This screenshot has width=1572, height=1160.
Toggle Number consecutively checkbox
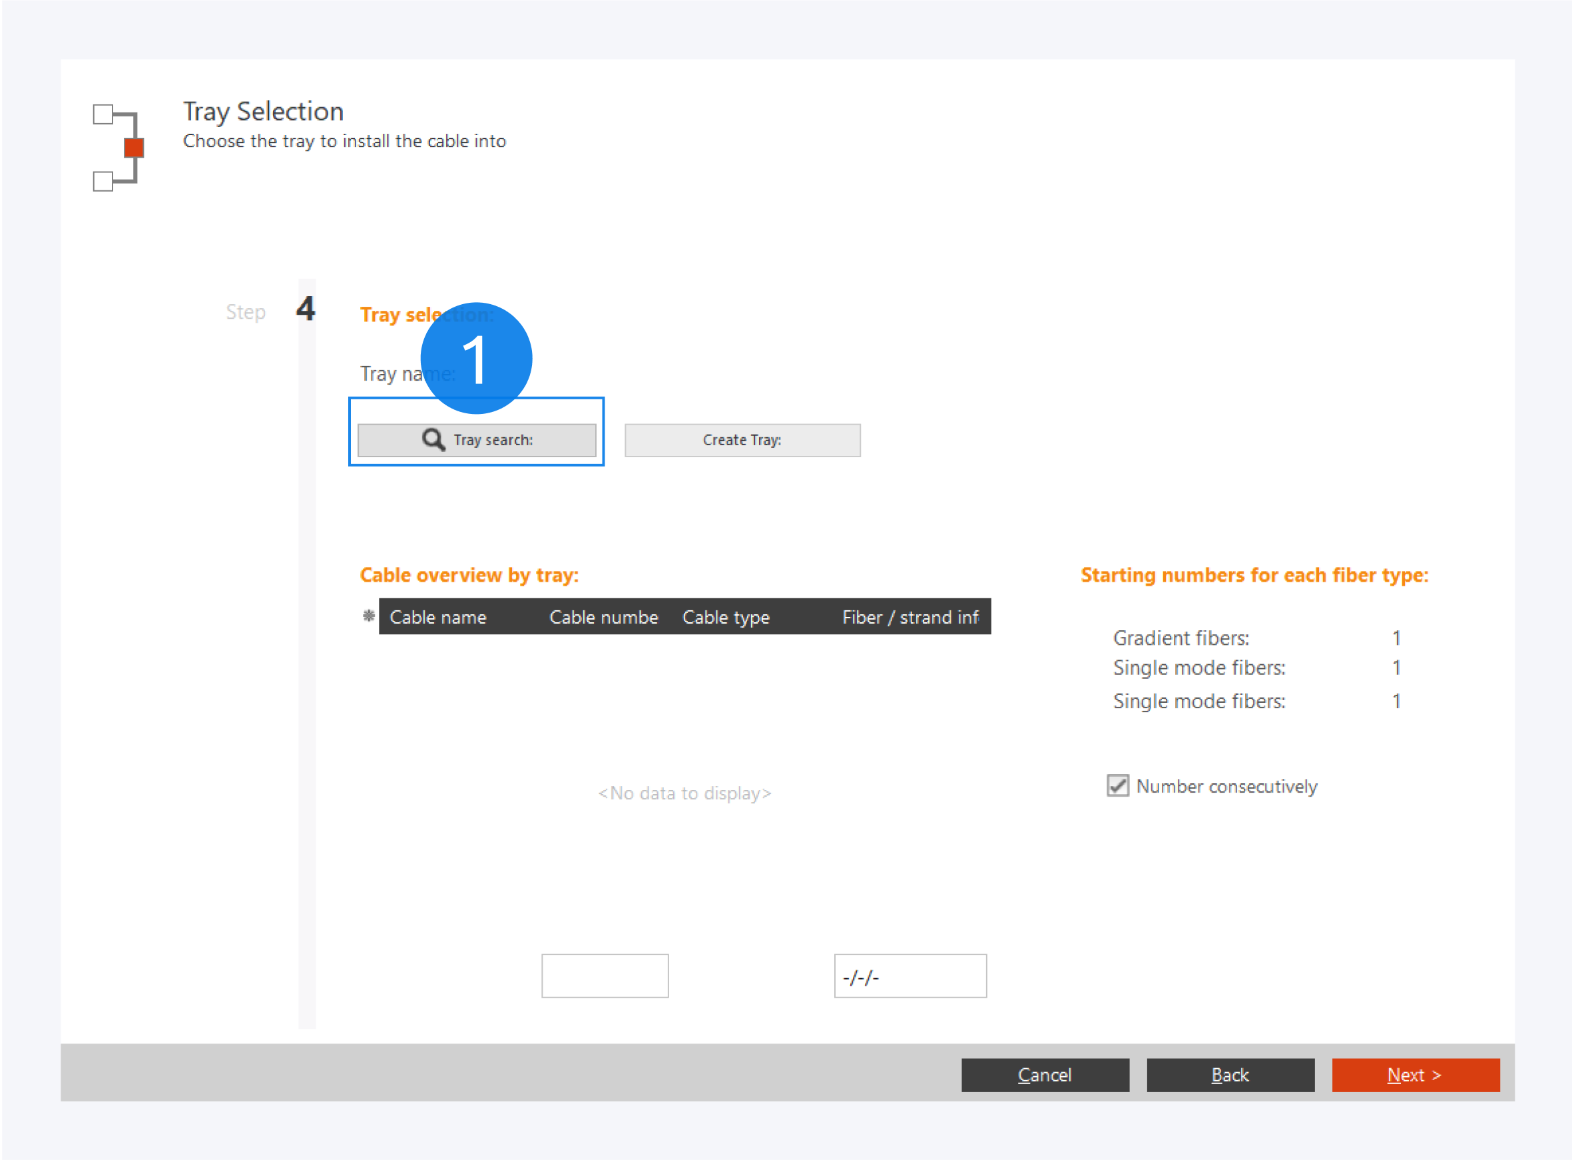[1117, 786]
